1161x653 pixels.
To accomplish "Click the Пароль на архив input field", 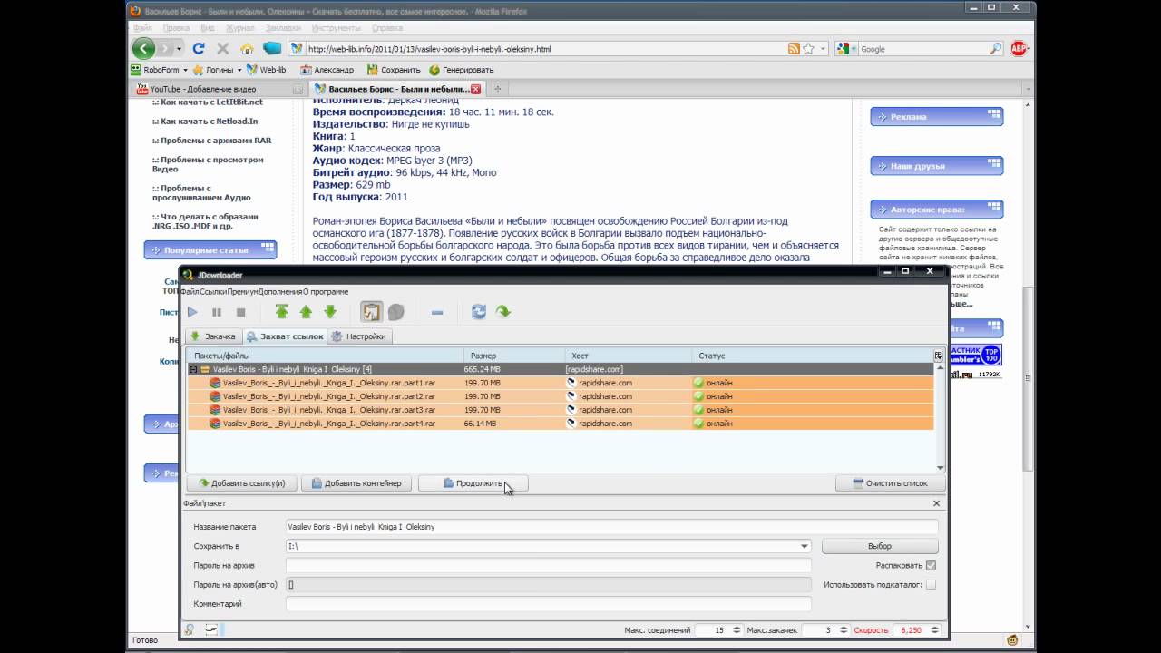I will (548, 565).
